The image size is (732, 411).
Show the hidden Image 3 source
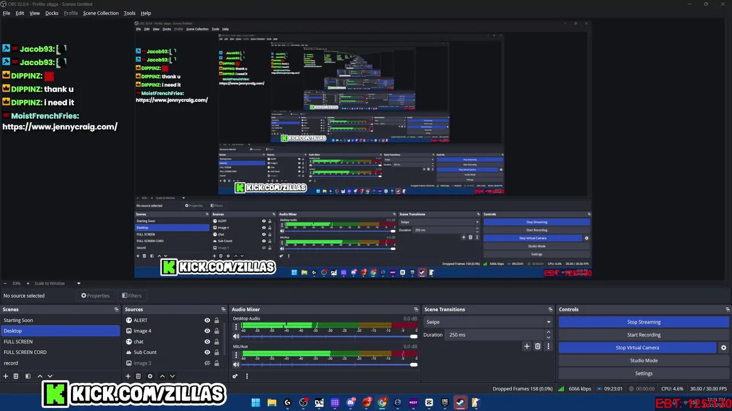(x=207, y=363)
